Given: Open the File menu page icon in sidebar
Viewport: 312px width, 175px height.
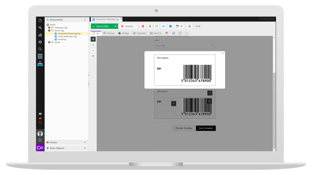Looking at the screenshot, I should point(40,21).
